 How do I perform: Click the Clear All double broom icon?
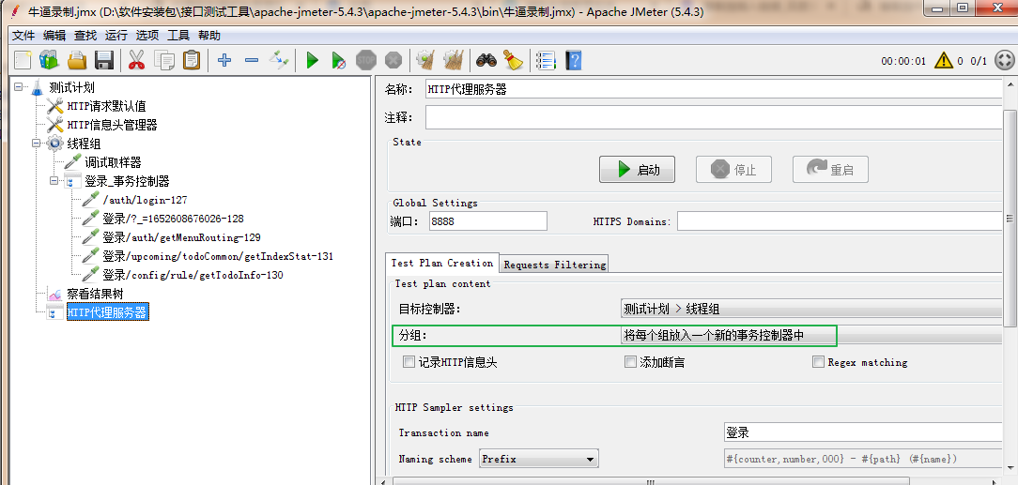[453, 60]
